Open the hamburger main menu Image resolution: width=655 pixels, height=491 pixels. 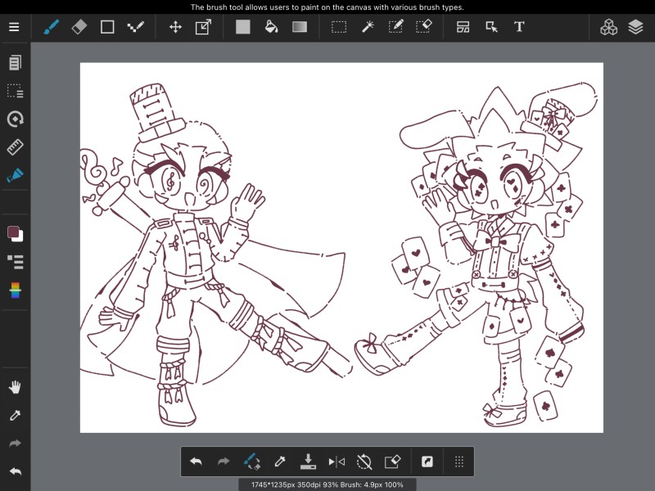pos(14,27)
